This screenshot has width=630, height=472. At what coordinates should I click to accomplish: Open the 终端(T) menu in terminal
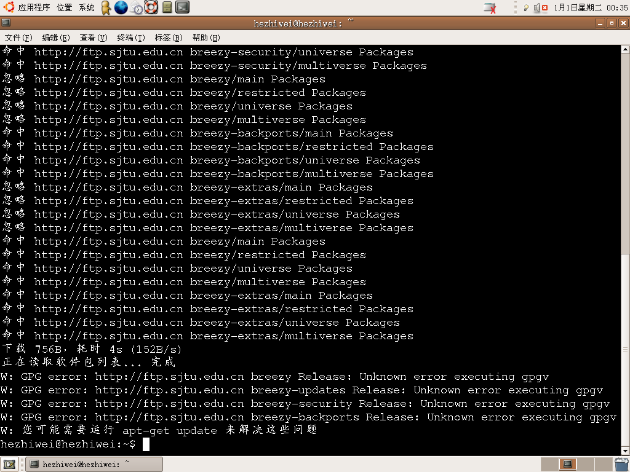(x=131, y=37)
